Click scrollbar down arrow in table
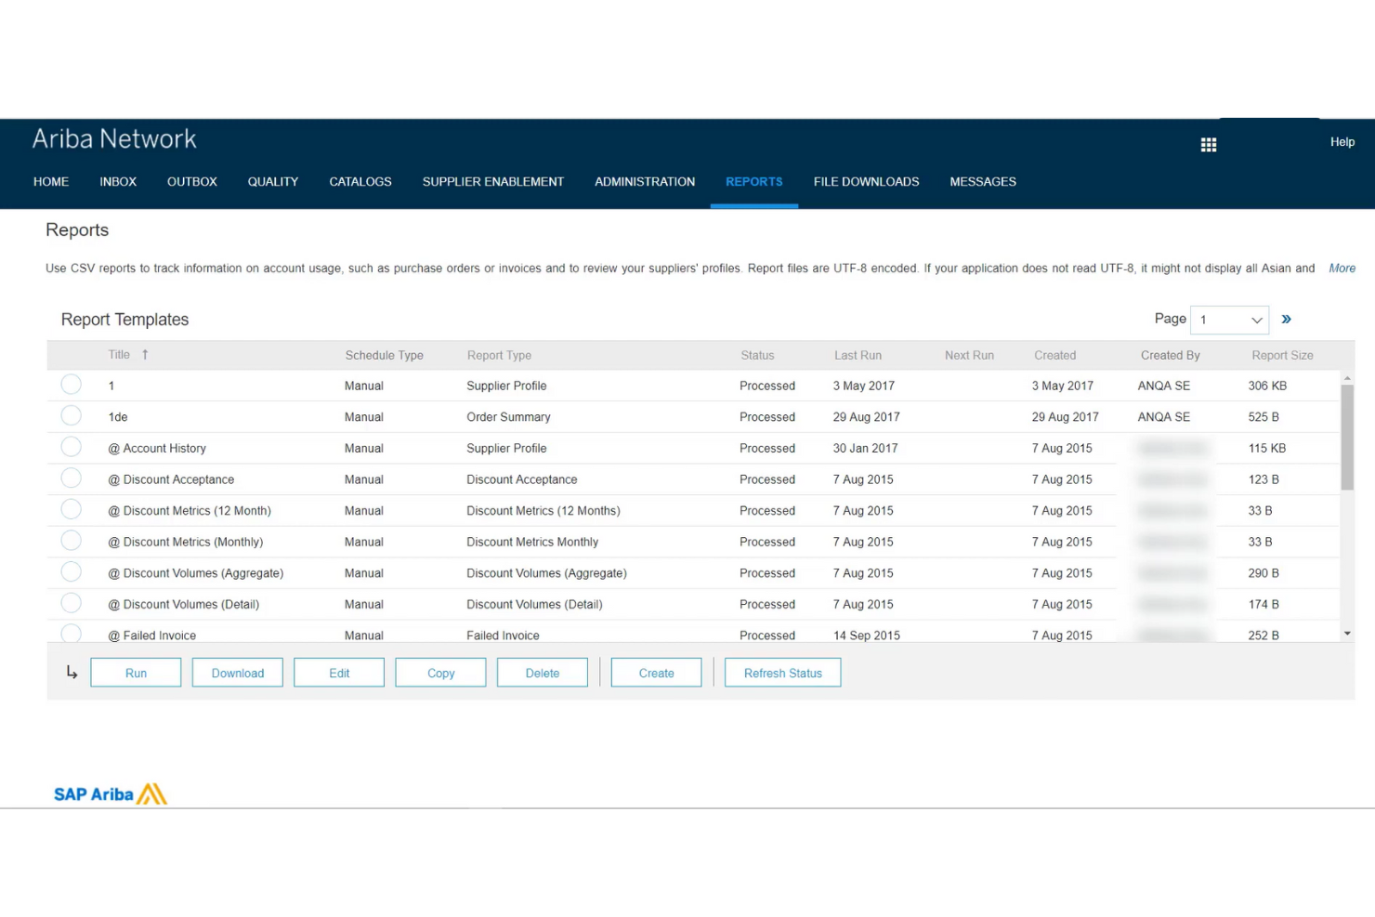The image size is (1375, 917). click(1347, 634)
